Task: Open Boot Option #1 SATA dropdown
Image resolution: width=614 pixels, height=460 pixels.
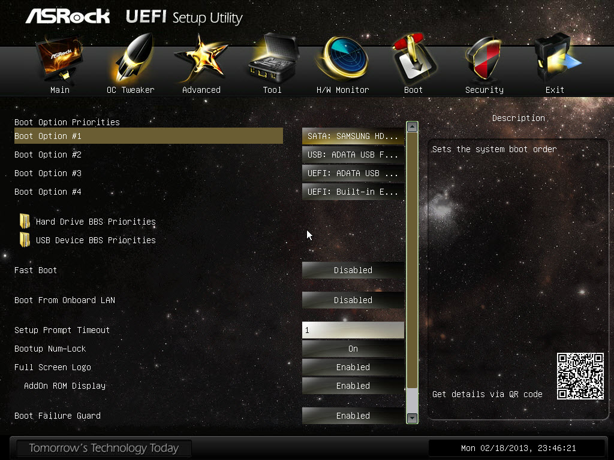Action: click(353, 136)
